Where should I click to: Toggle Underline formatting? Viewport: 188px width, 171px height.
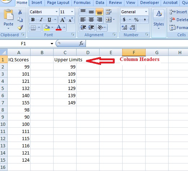pyautogui.click(x=49, y=20)
